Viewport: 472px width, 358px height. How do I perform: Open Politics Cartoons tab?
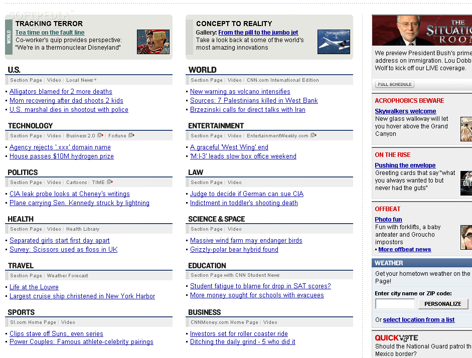76,183
